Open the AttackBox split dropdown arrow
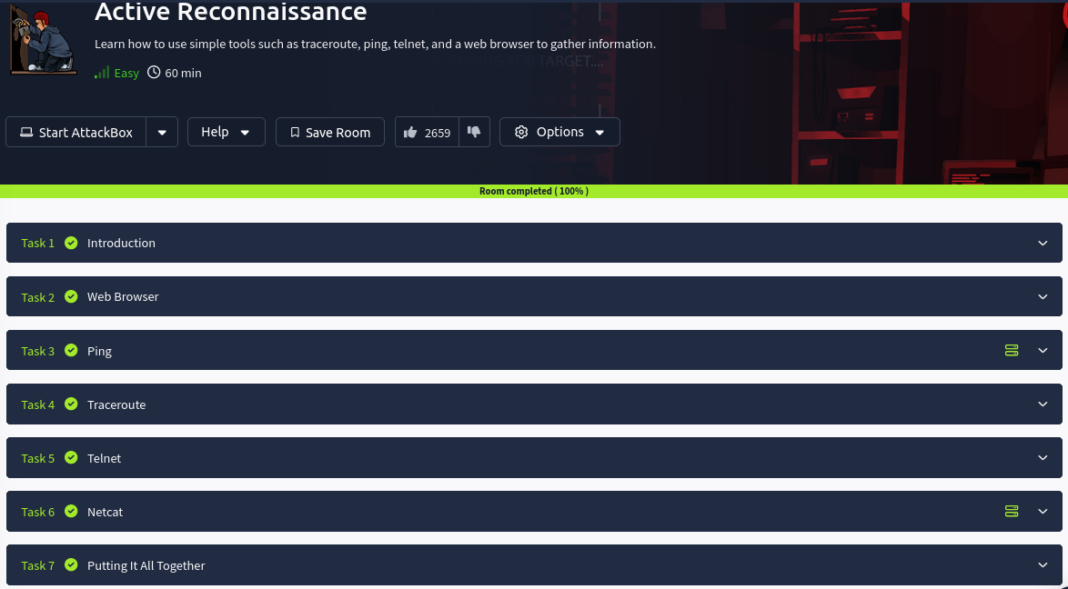 click(162, 132)
